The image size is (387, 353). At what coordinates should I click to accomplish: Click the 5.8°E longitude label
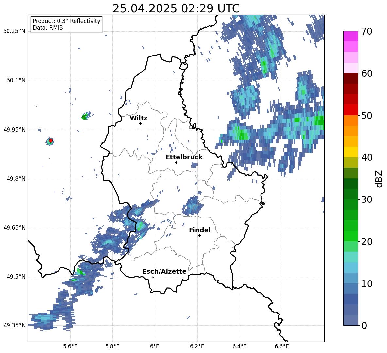pyautogui.click(x=112, y=346)
